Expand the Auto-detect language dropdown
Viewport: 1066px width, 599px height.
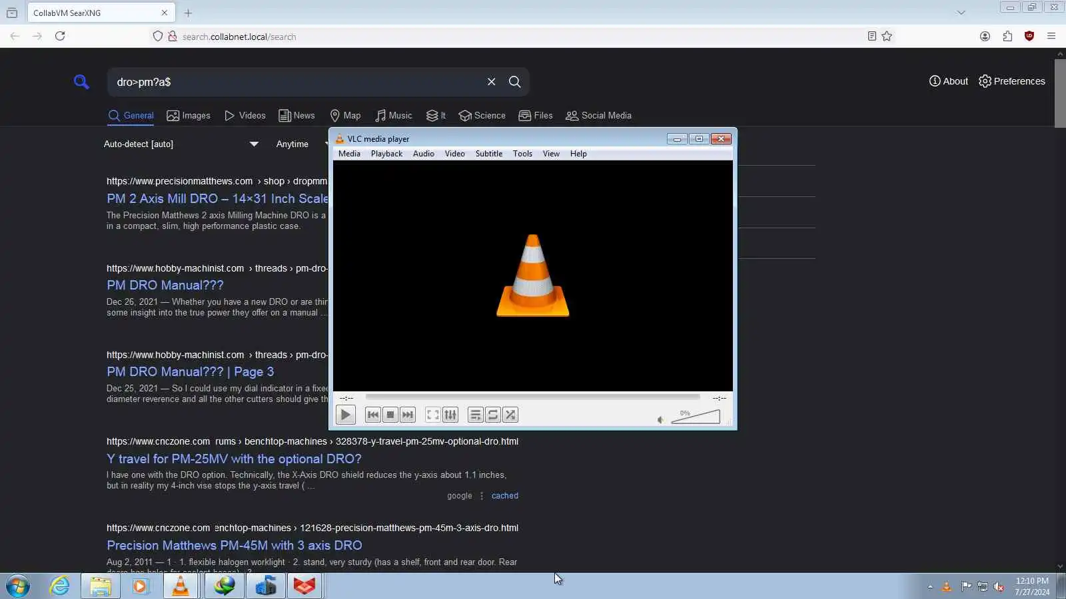pos(181,144)
